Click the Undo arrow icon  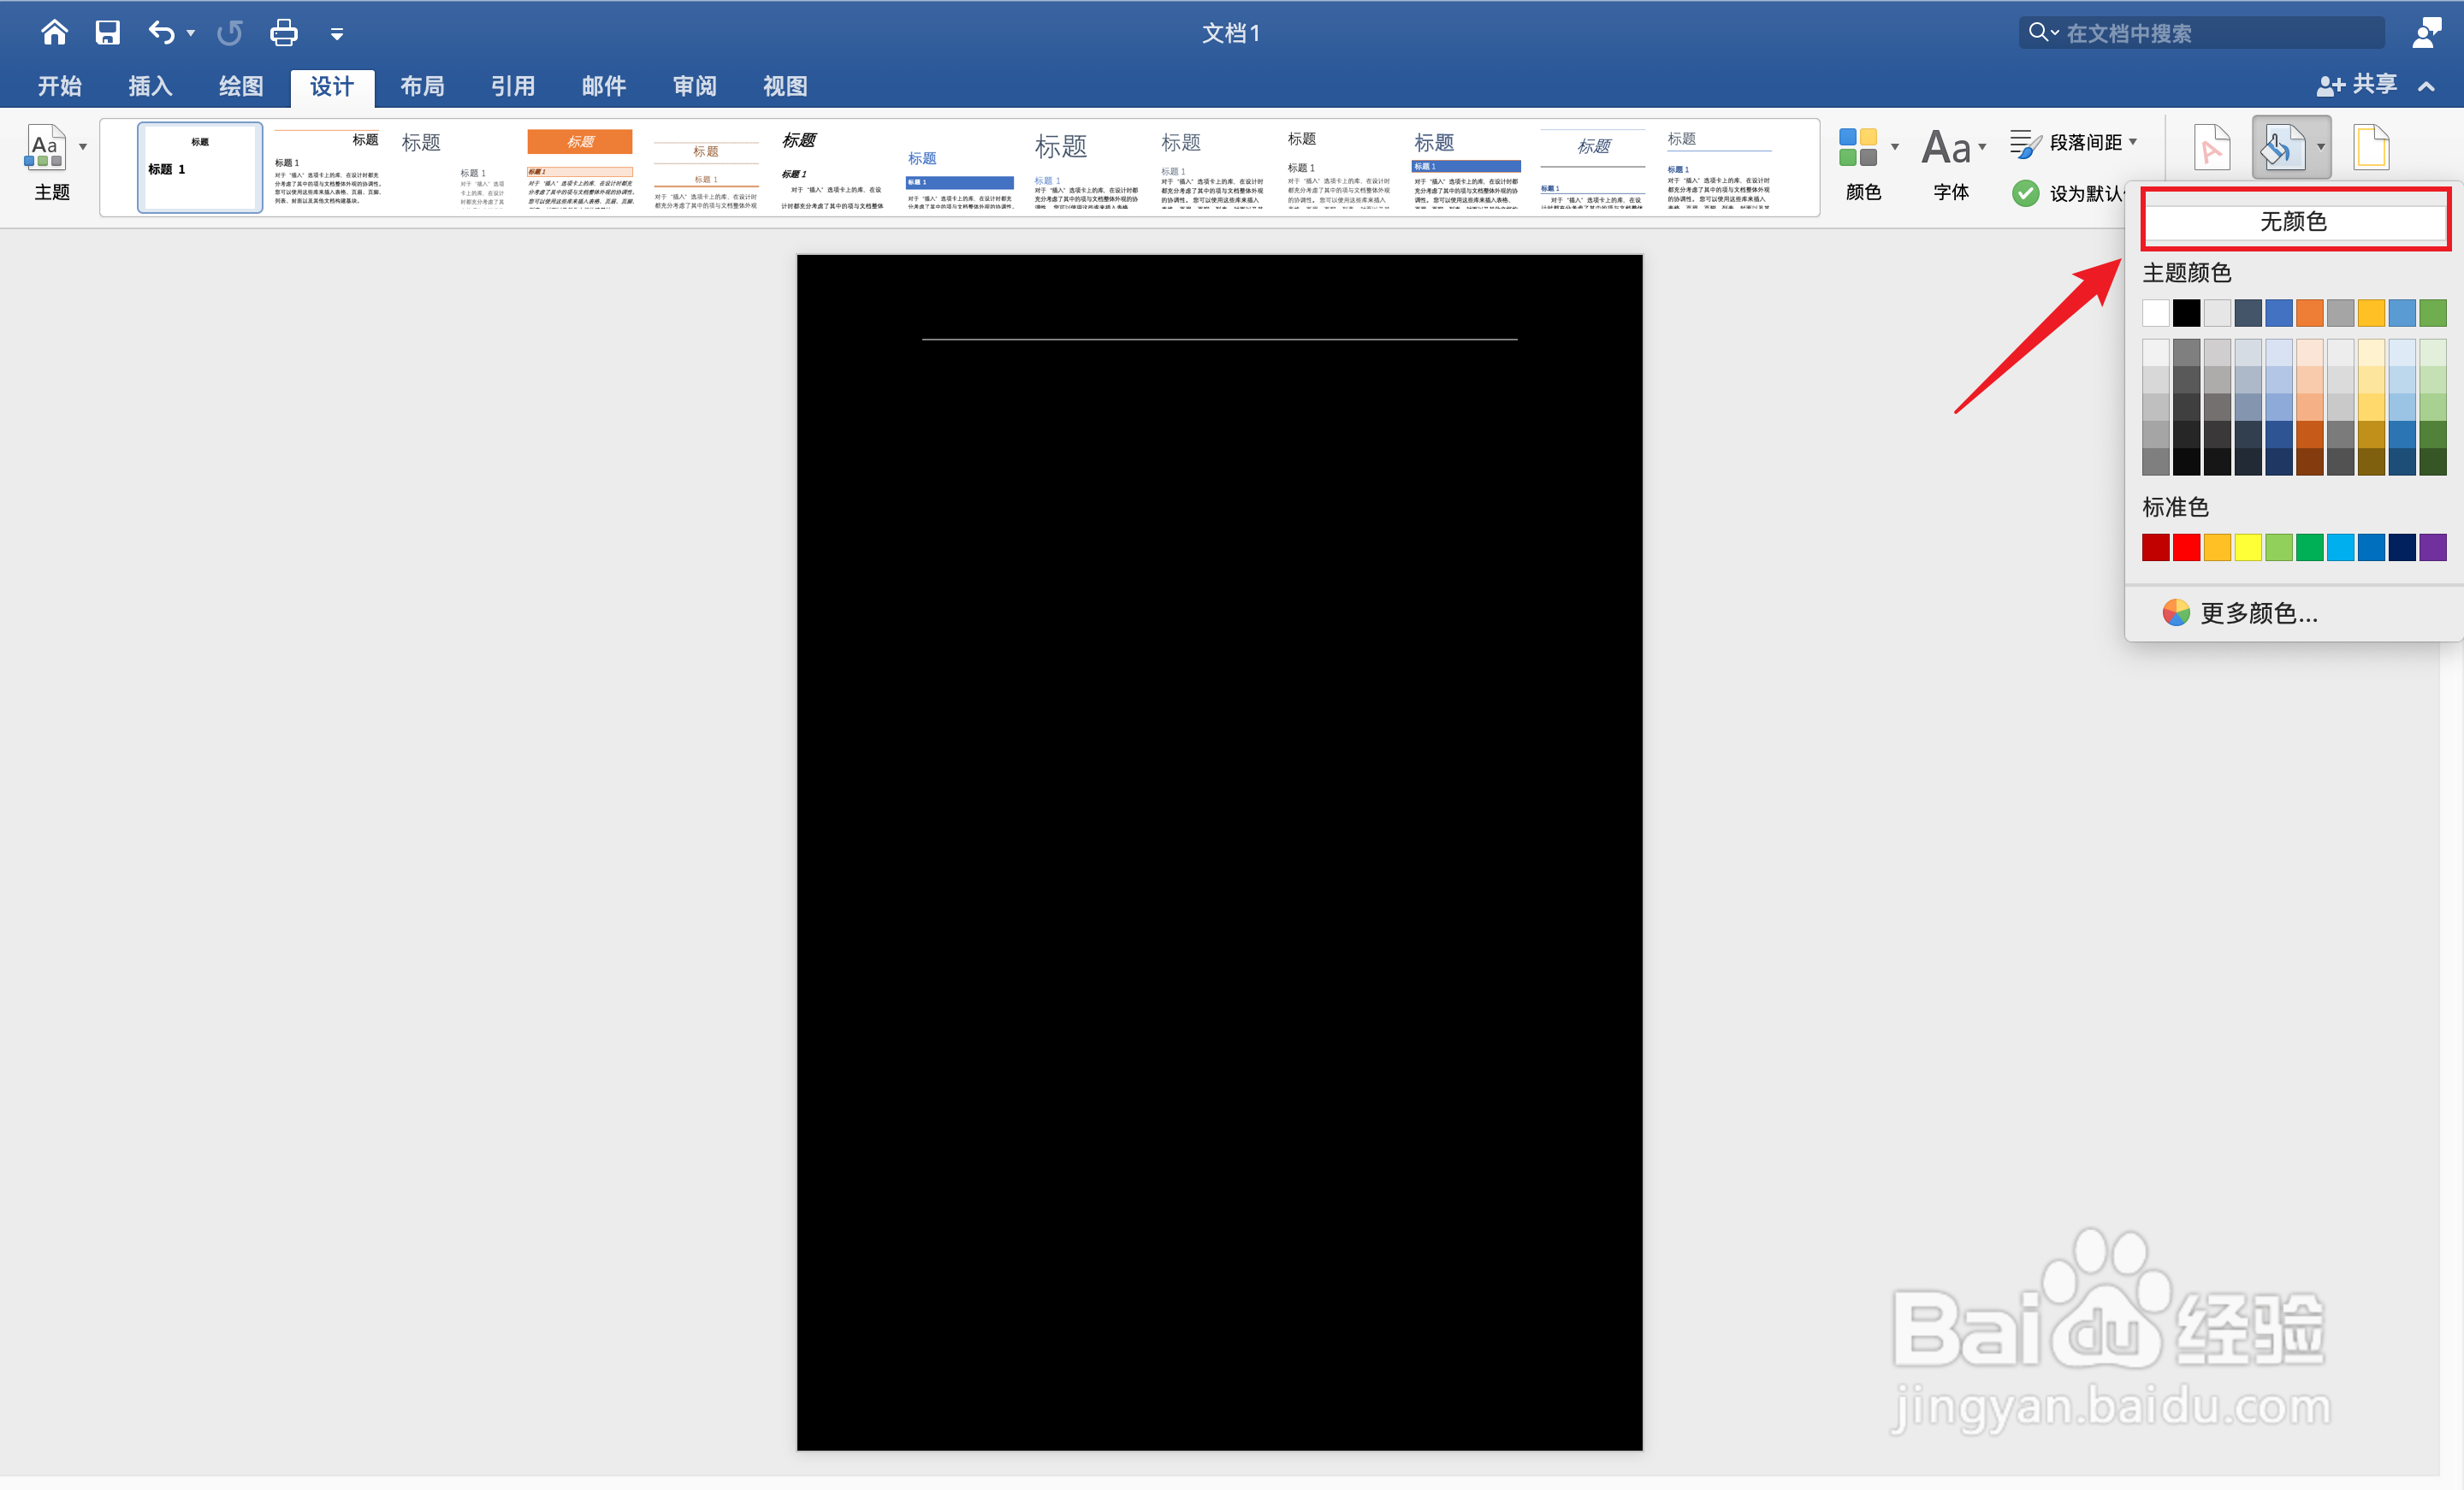[161, 33]
